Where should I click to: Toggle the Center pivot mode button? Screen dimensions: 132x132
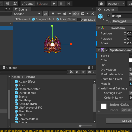[x=28, y=4]
